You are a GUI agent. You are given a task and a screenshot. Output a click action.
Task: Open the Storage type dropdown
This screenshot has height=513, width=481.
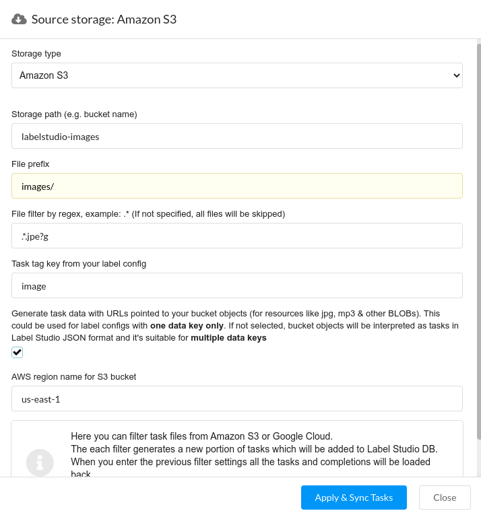[237, 75]
